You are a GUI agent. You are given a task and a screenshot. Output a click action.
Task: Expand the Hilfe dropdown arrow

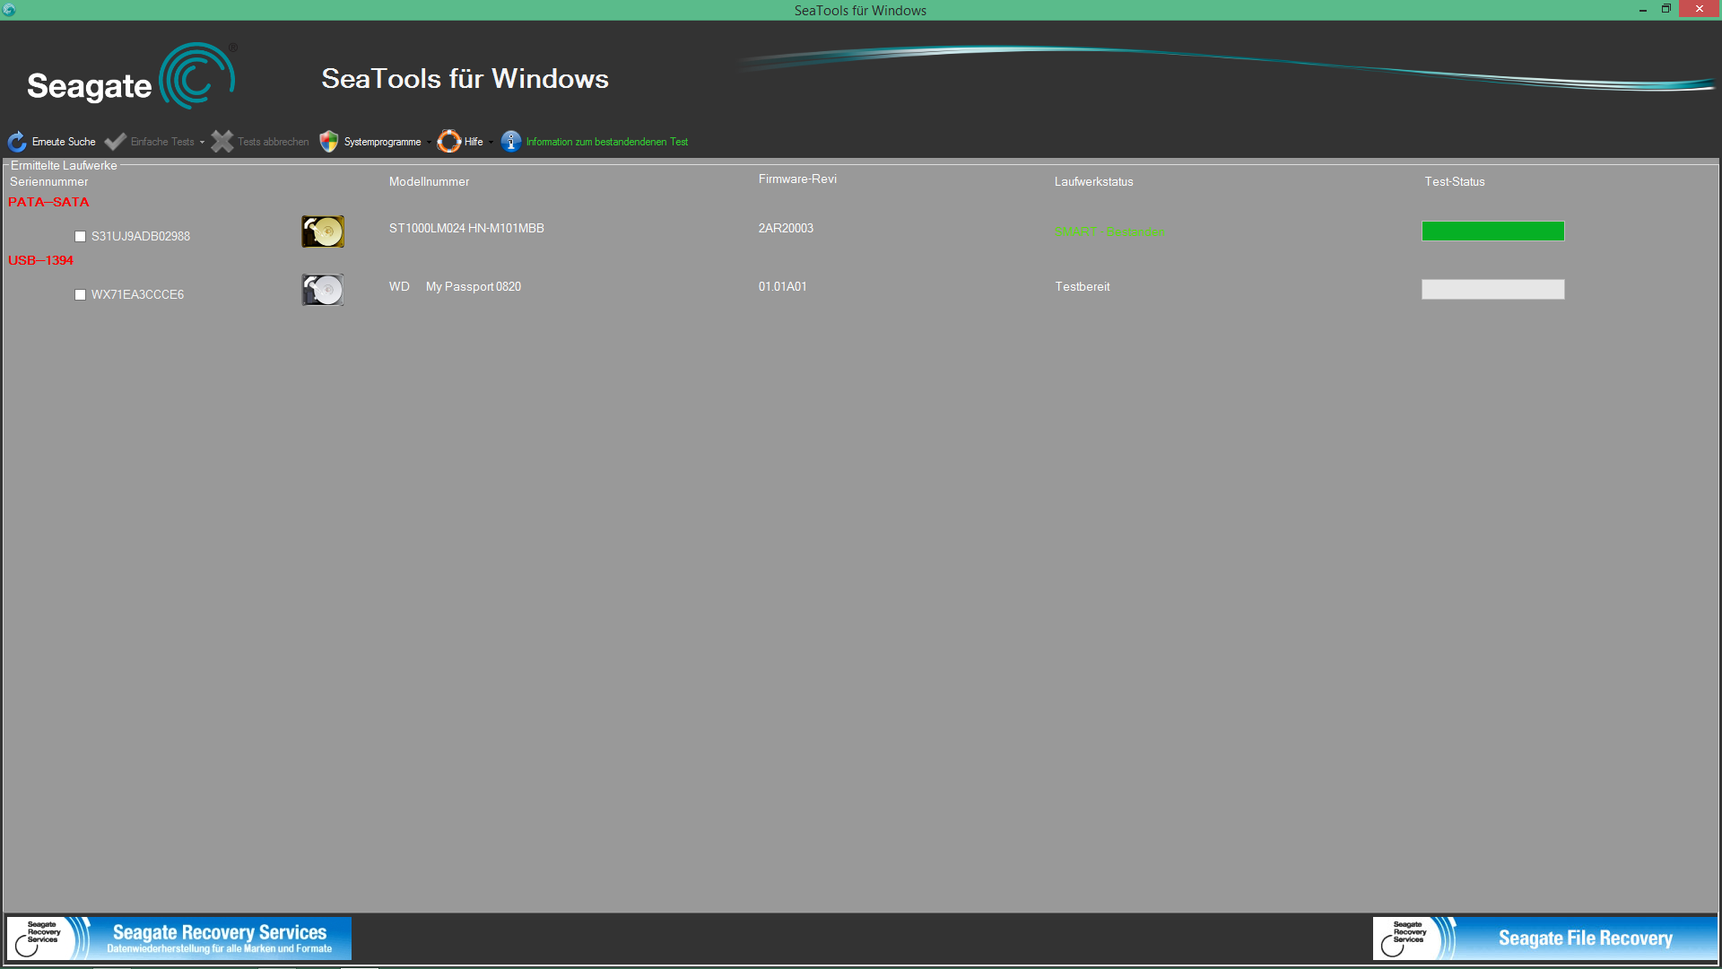click(x=491, y=143)
